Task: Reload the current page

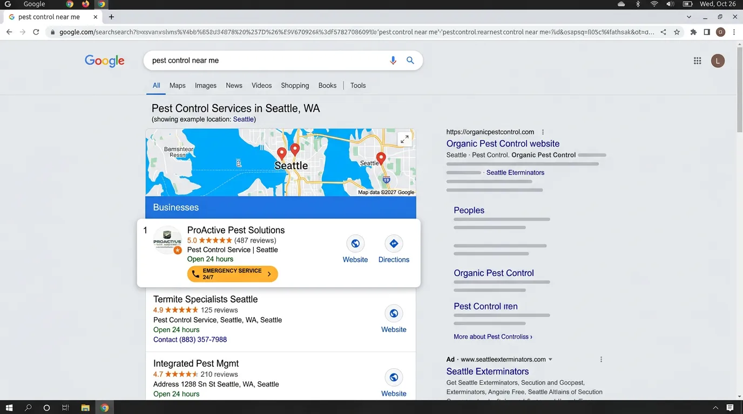Action: [36, 32]
